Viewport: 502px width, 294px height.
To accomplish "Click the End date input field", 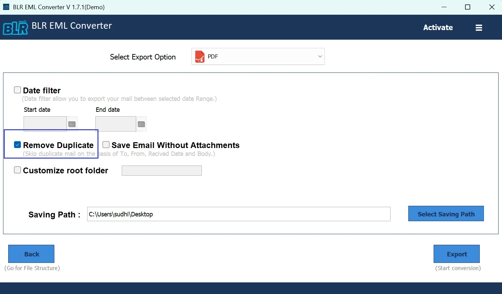I will 116,124.
